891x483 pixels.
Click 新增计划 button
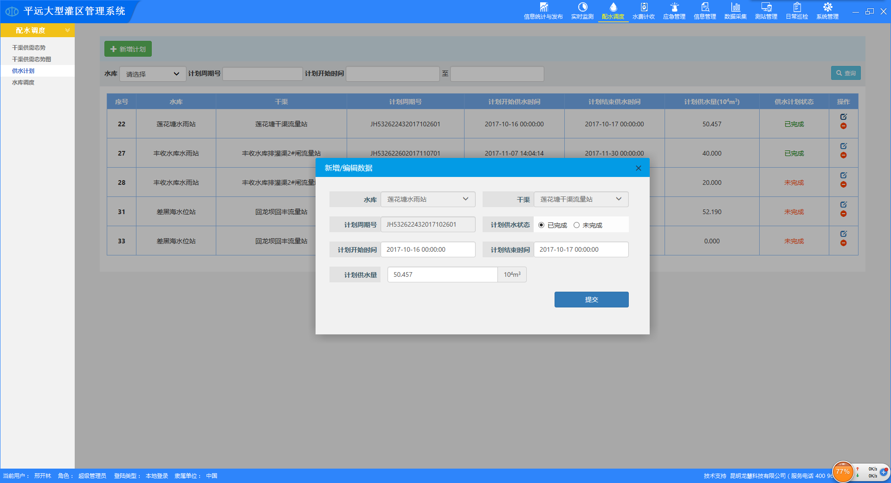tap(128, 49)
